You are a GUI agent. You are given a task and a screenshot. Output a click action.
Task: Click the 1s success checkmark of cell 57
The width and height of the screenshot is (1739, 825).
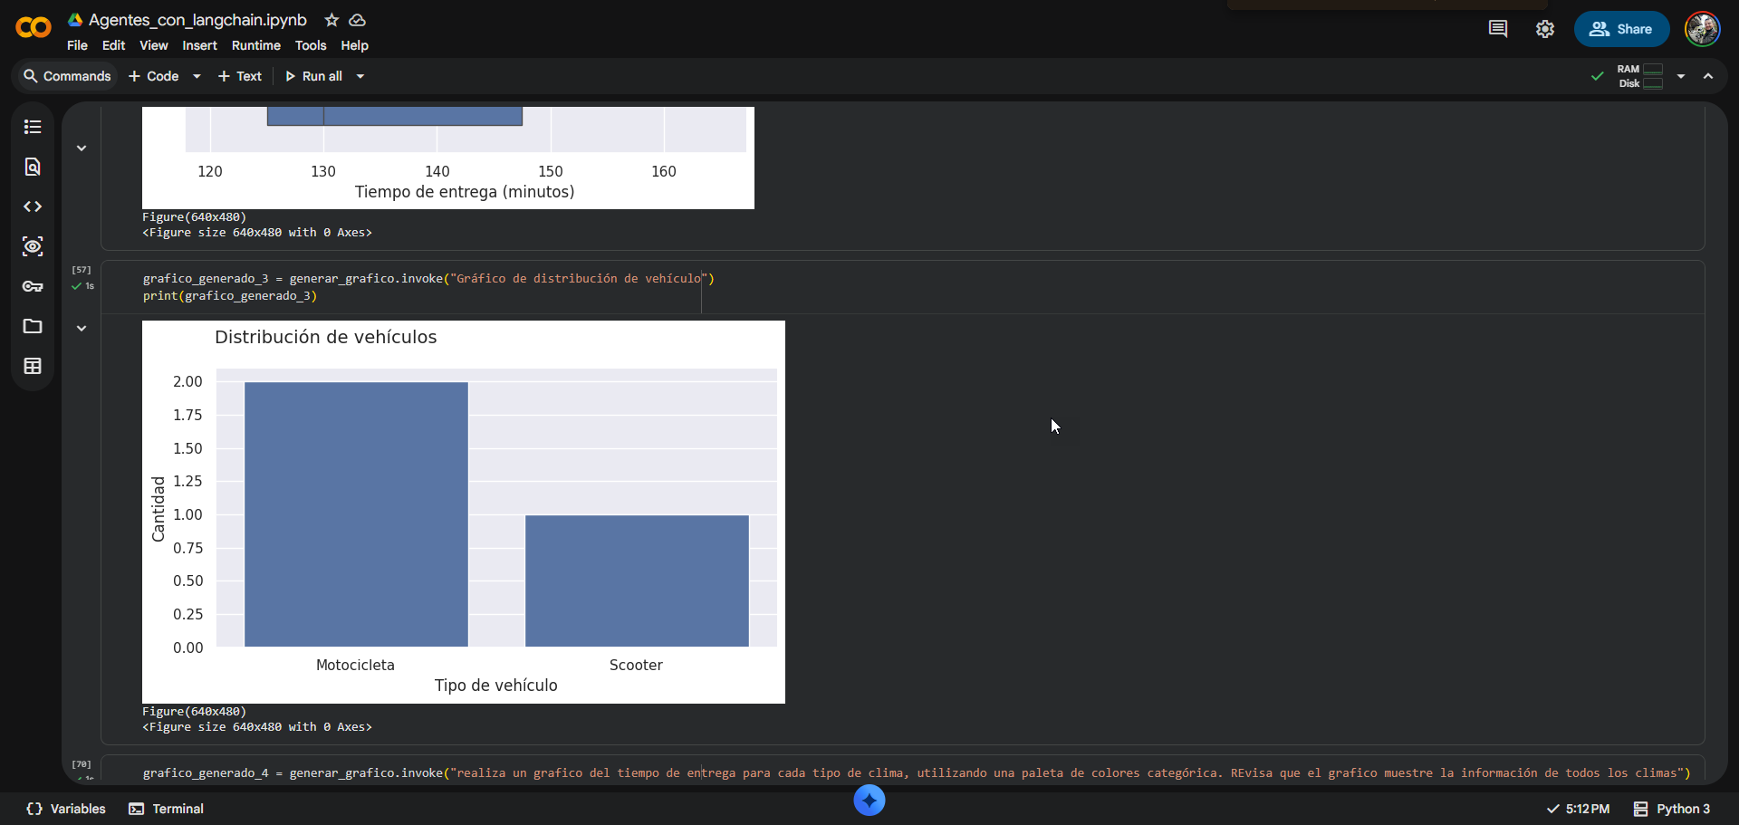coord(82,286)
